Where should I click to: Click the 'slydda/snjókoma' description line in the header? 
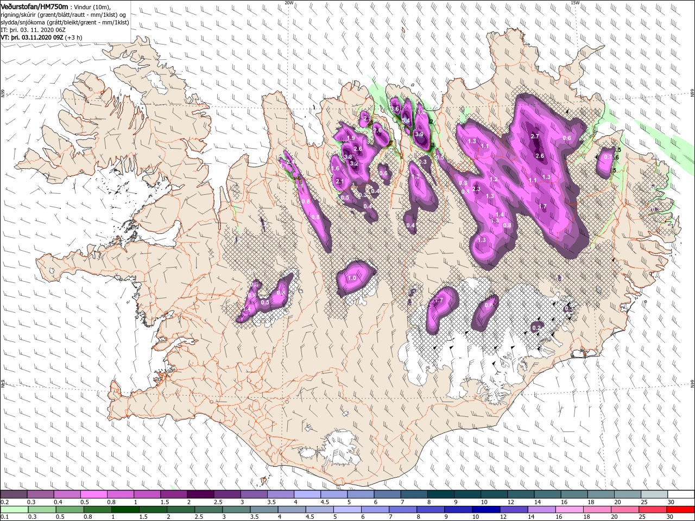click(65, 22)
